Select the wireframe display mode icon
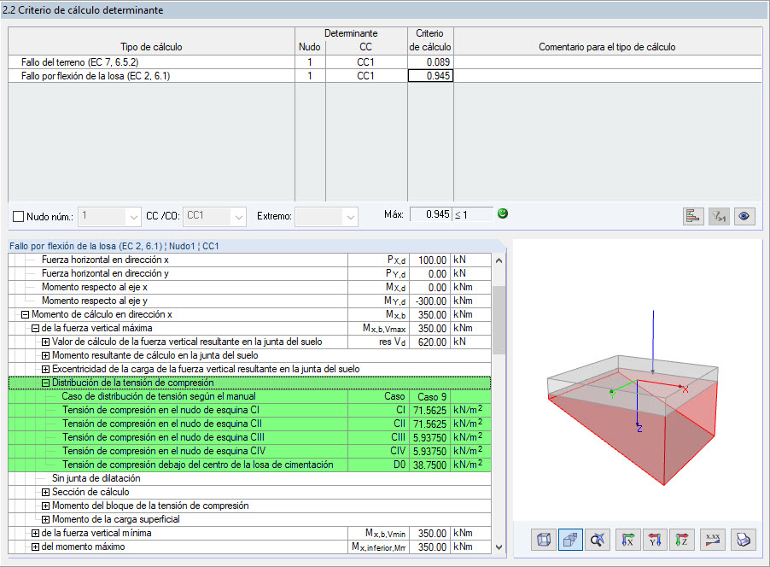 click(543, 540)
